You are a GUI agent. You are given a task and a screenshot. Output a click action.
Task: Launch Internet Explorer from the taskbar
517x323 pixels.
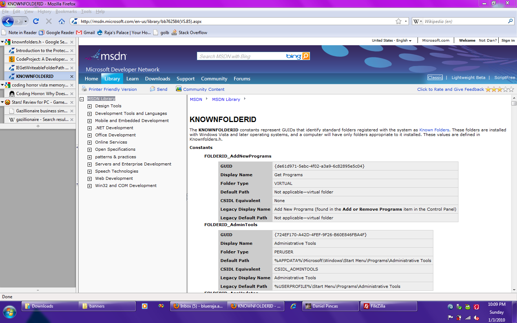pyautogui.click(x=293, y=306)
